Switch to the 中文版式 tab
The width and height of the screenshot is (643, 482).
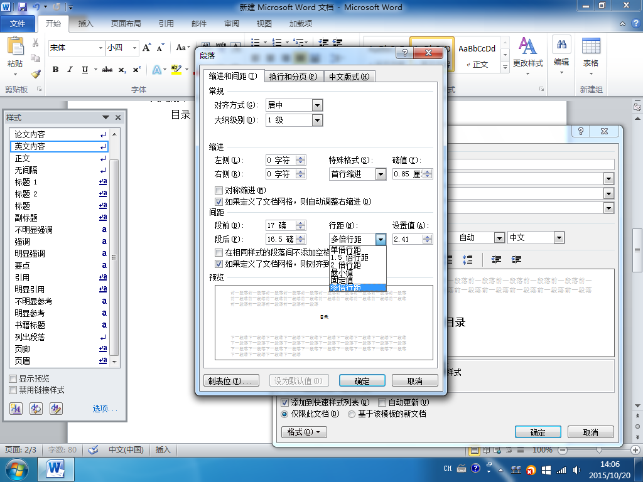click(349, 77)
